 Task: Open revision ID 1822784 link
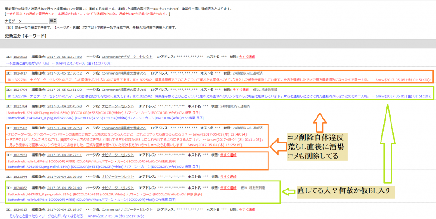point(20,106)
